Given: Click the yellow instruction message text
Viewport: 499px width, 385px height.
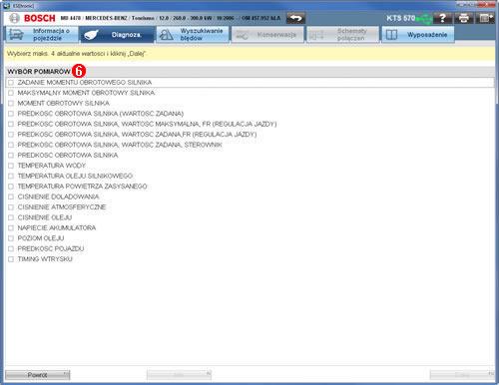Looking at the screenshot, I should click(76, 53).
